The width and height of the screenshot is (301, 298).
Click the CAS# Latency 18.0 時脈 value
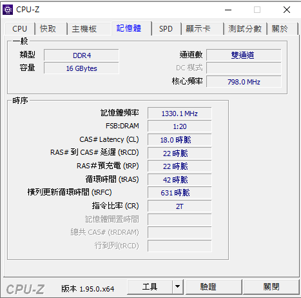[x=180, y=140]
